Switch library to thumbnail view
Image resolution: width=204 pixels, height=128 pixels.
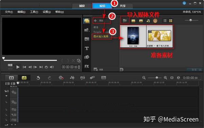[171, 21]
